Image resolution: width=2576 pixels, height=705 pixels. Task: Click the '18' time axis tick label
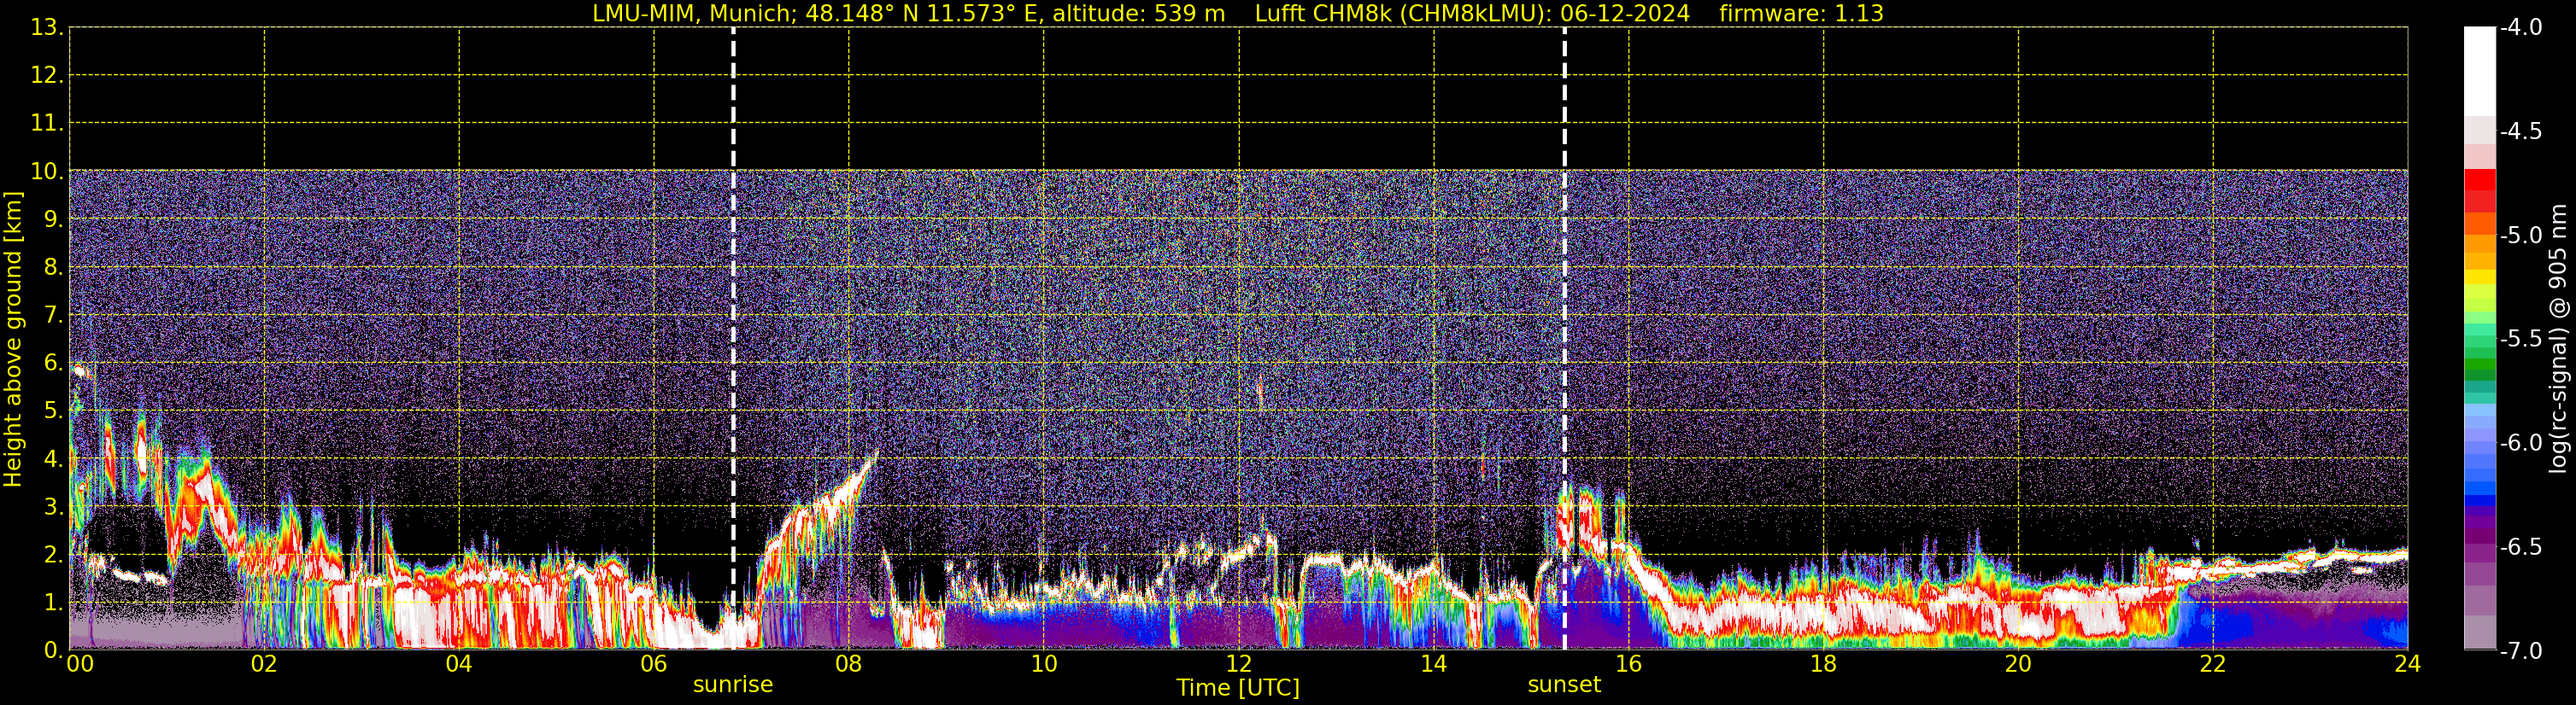tap(1824, 664)
